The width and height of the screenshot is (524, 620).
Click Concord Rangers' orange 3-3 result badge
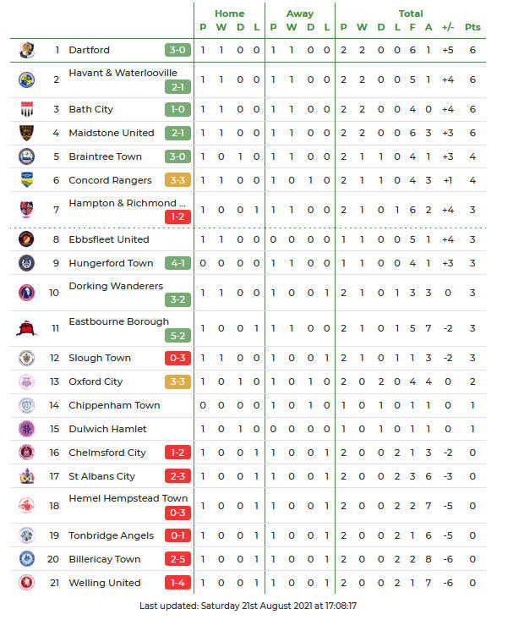tap(177, 180)
